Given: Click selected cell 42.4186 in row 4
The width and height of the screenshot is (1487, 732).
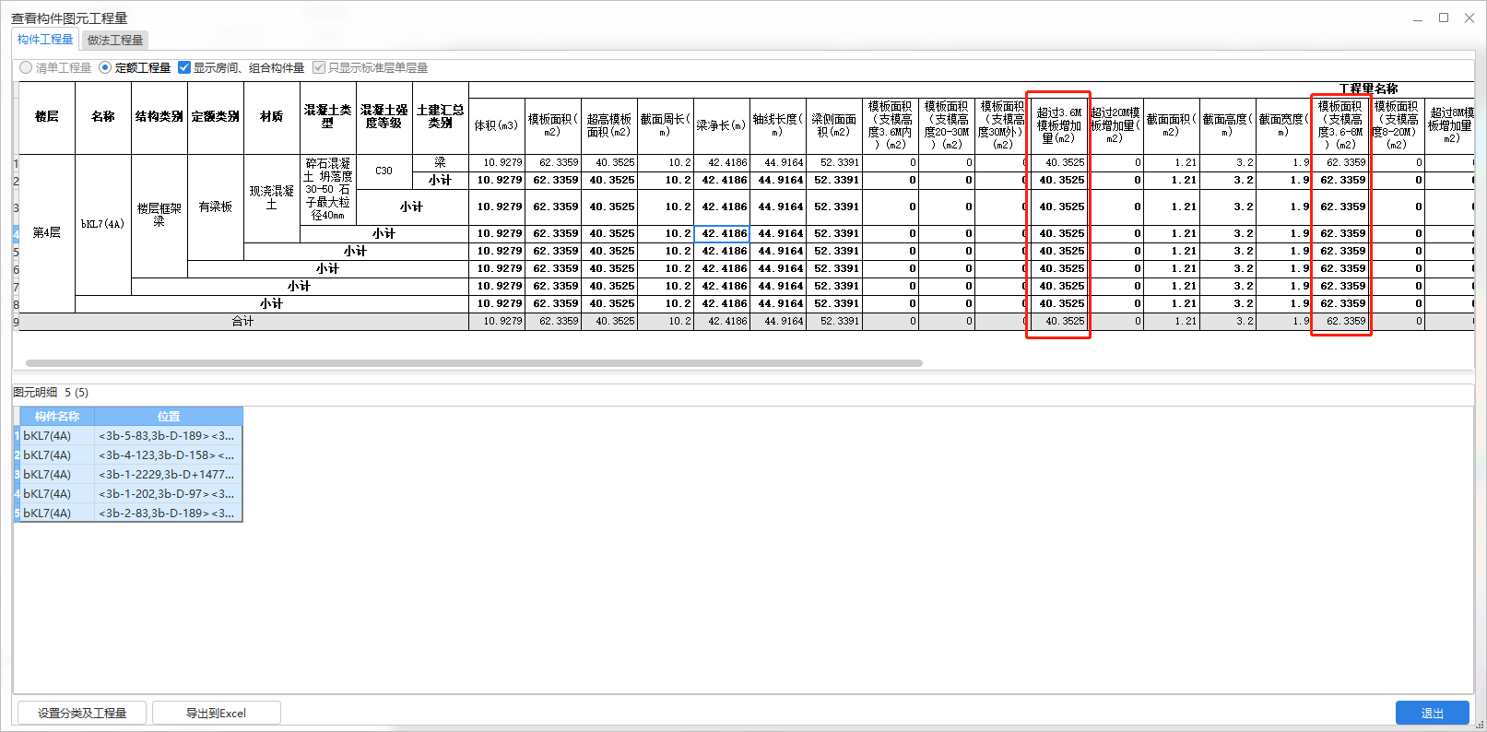Looking at the screenshot, I should pyautogui.click(x=722, y=234).
